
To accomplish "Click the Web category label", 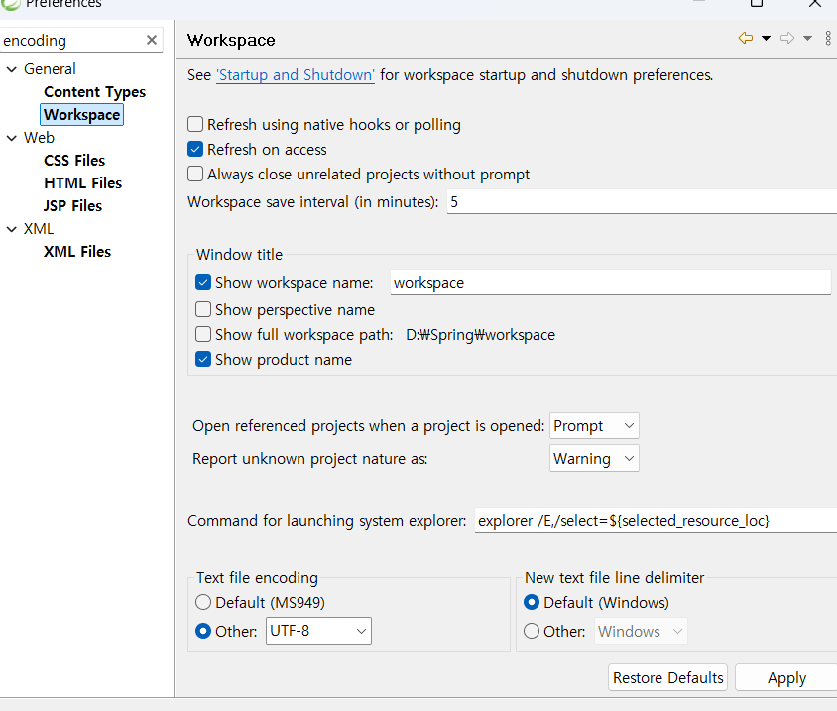I will (39, 138).
